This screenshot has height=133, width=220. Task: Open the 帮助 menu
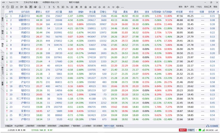tap(215, 6)
